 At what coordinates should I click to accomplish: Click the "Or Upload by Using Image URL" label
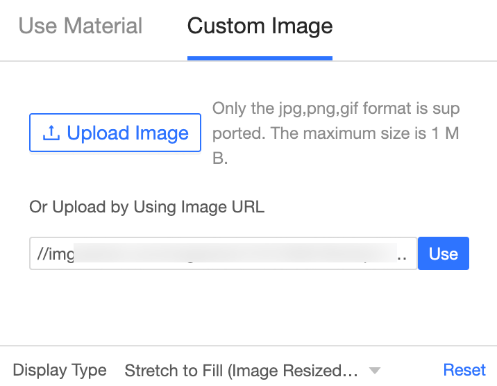[146, 207]
